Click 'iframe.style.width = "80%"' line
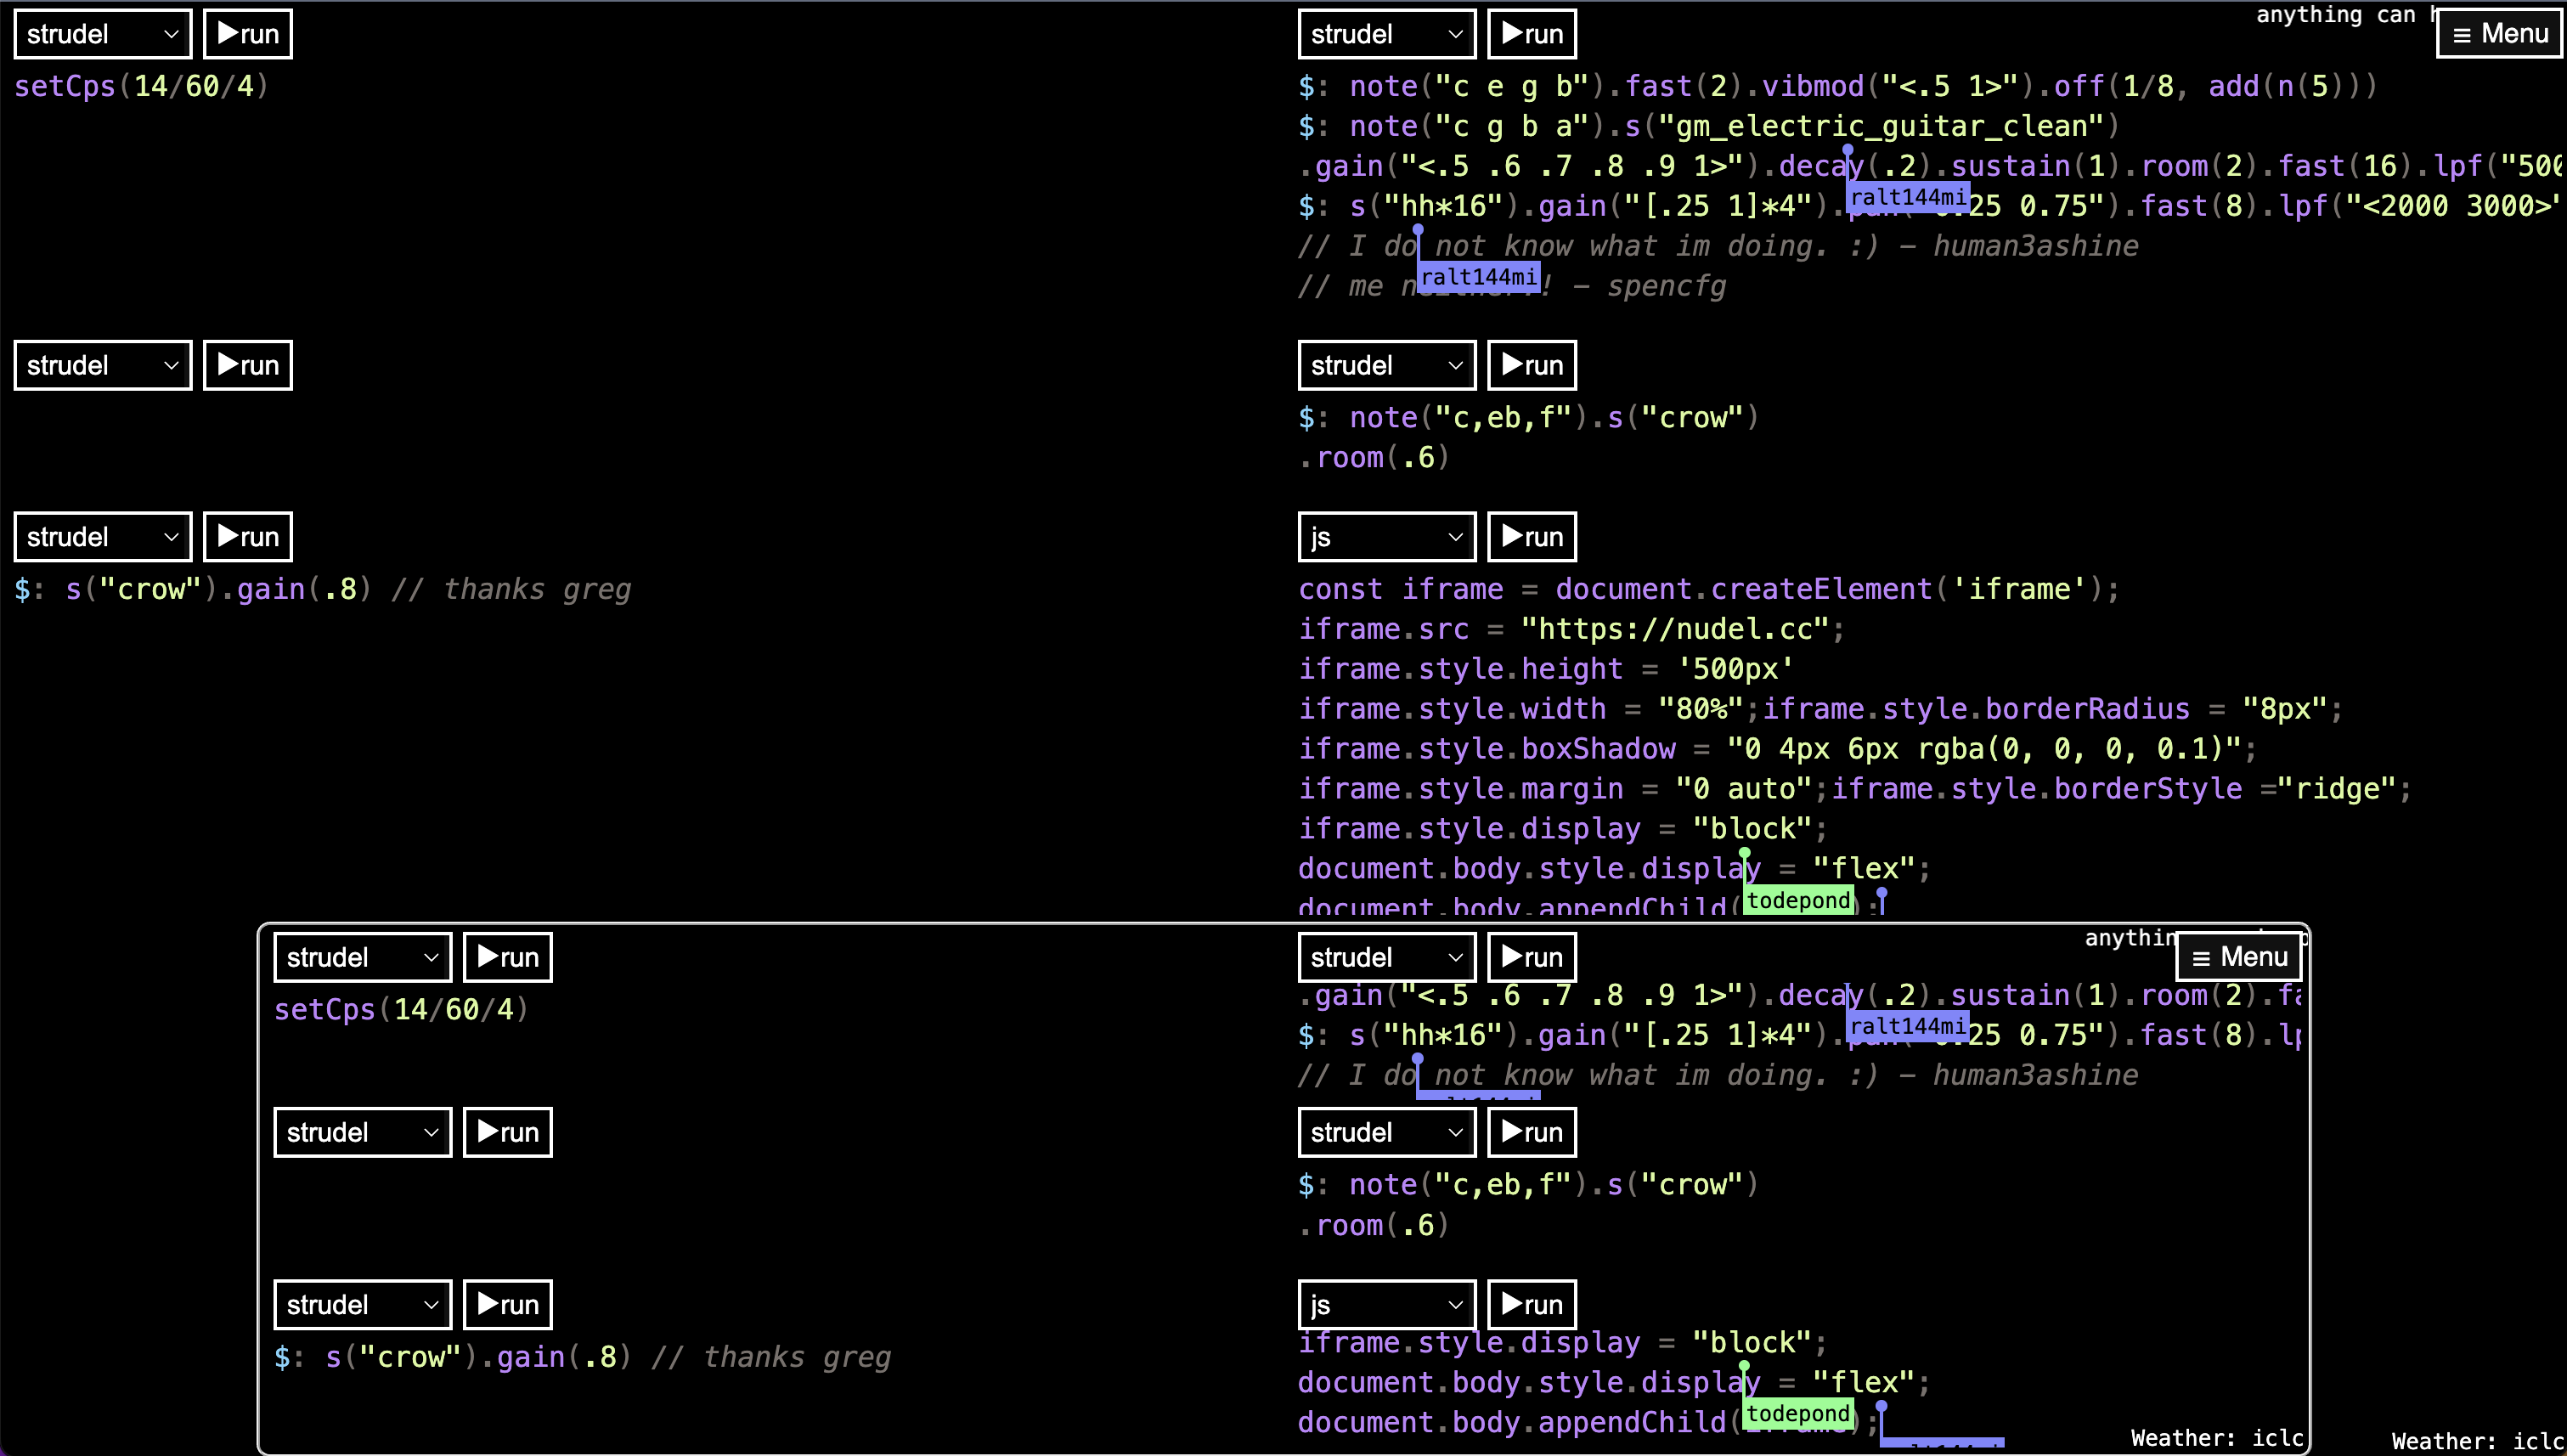Image resolution: width=2567 pixels, height=1456 pixels. 1821,709
